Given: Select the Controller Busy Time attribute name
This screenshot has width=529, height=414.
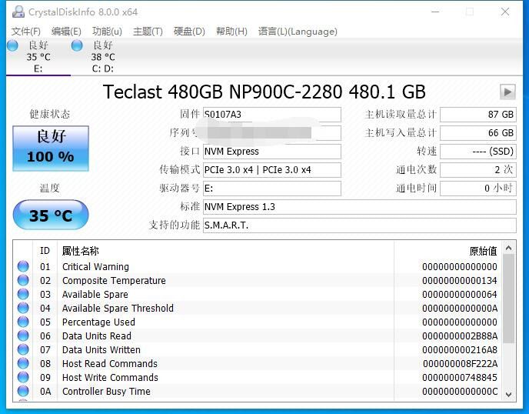Looking at the screenshot, I should pos(106,392).
